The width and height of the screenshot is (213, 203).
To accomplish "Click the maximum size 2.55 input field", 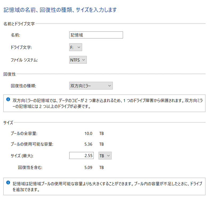I will [81, 155].
